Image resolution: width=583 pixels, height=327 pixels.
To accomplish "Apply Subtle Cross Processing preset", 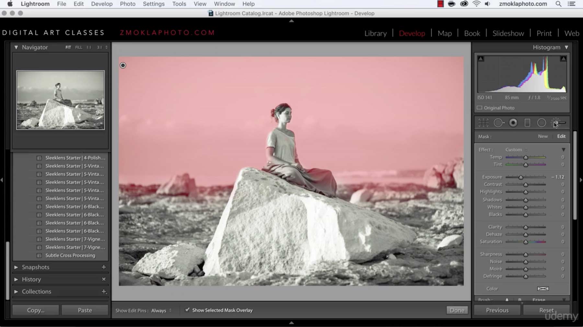I will tap(70, 255).
